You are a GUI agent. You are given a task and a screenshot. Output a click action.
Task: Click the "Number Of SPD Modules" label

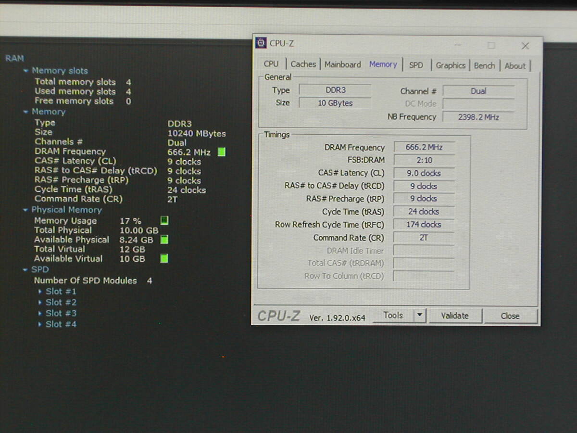[x=85, y=280]
